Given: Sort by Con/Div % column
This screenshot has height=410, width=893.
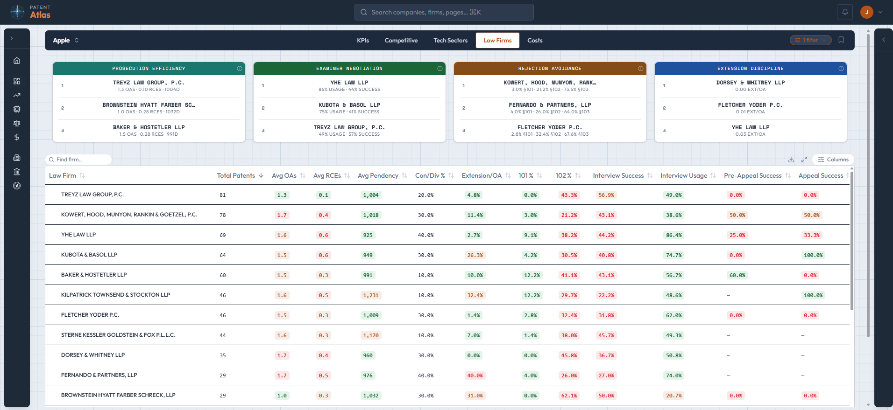Looking at the screenshot, I should [434, 175].
